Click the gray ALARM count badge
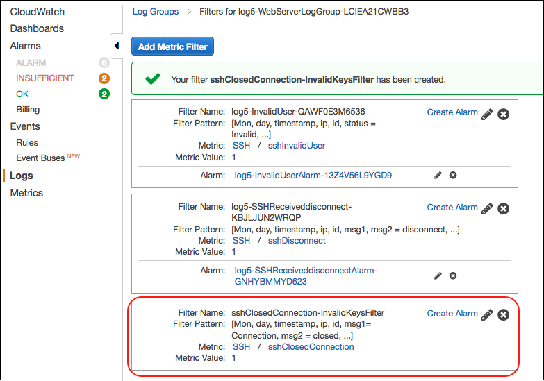544x381 pixels. click(104, 62)
